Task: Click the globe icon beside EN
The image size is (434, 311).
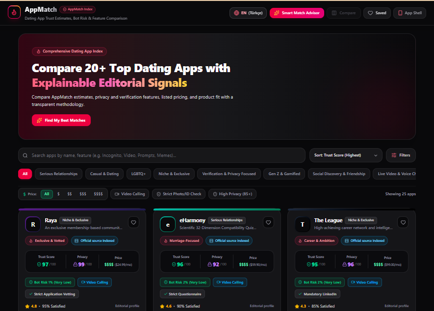Action: click(x=236, y=13)
